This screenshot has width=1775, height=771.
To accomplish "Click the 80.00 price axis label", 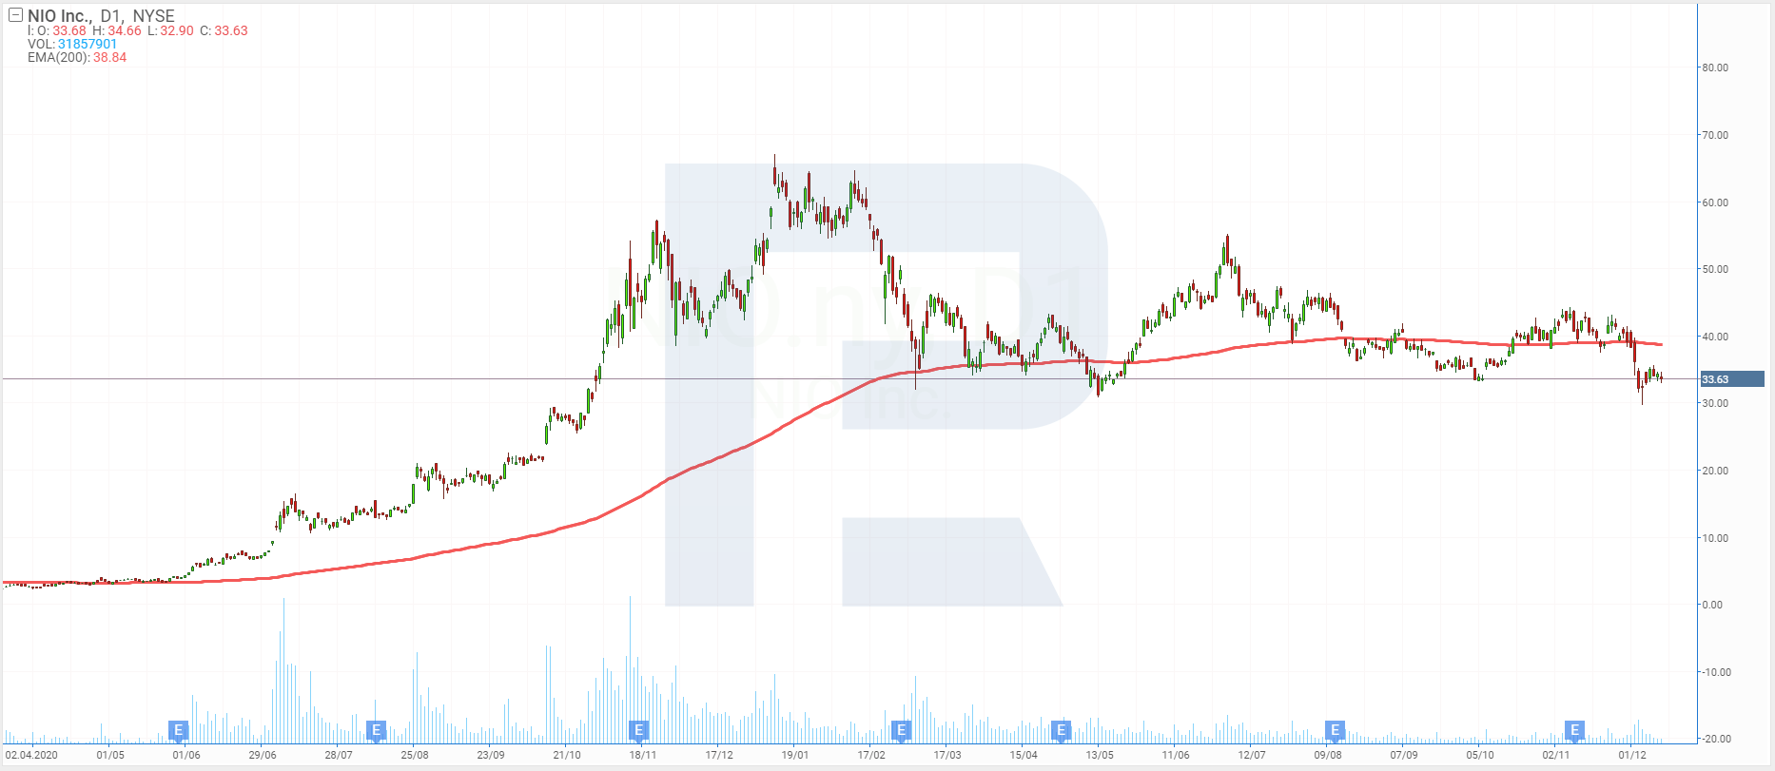I will [x=1715, y=67].
